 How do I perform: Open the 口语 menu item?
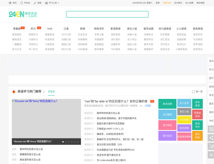point(66,29)
